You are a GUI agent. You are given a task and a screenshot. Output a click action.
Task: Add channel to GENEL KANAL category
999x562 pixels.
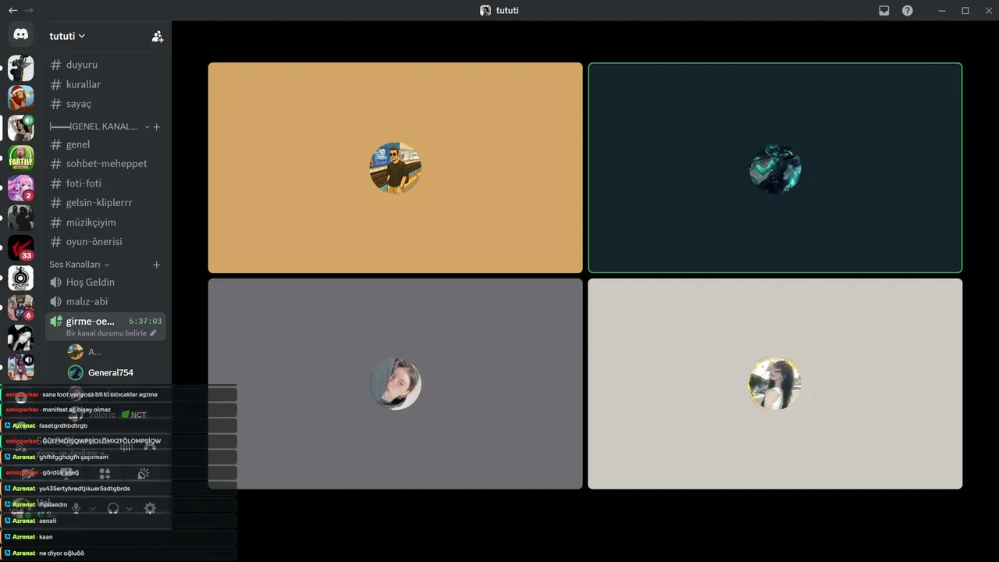pyautogui.click(x=156, y=126)
